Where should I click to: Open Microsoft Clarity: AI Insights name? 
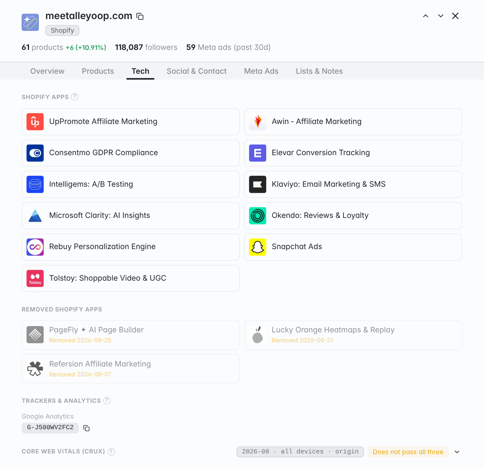[100, 215]
